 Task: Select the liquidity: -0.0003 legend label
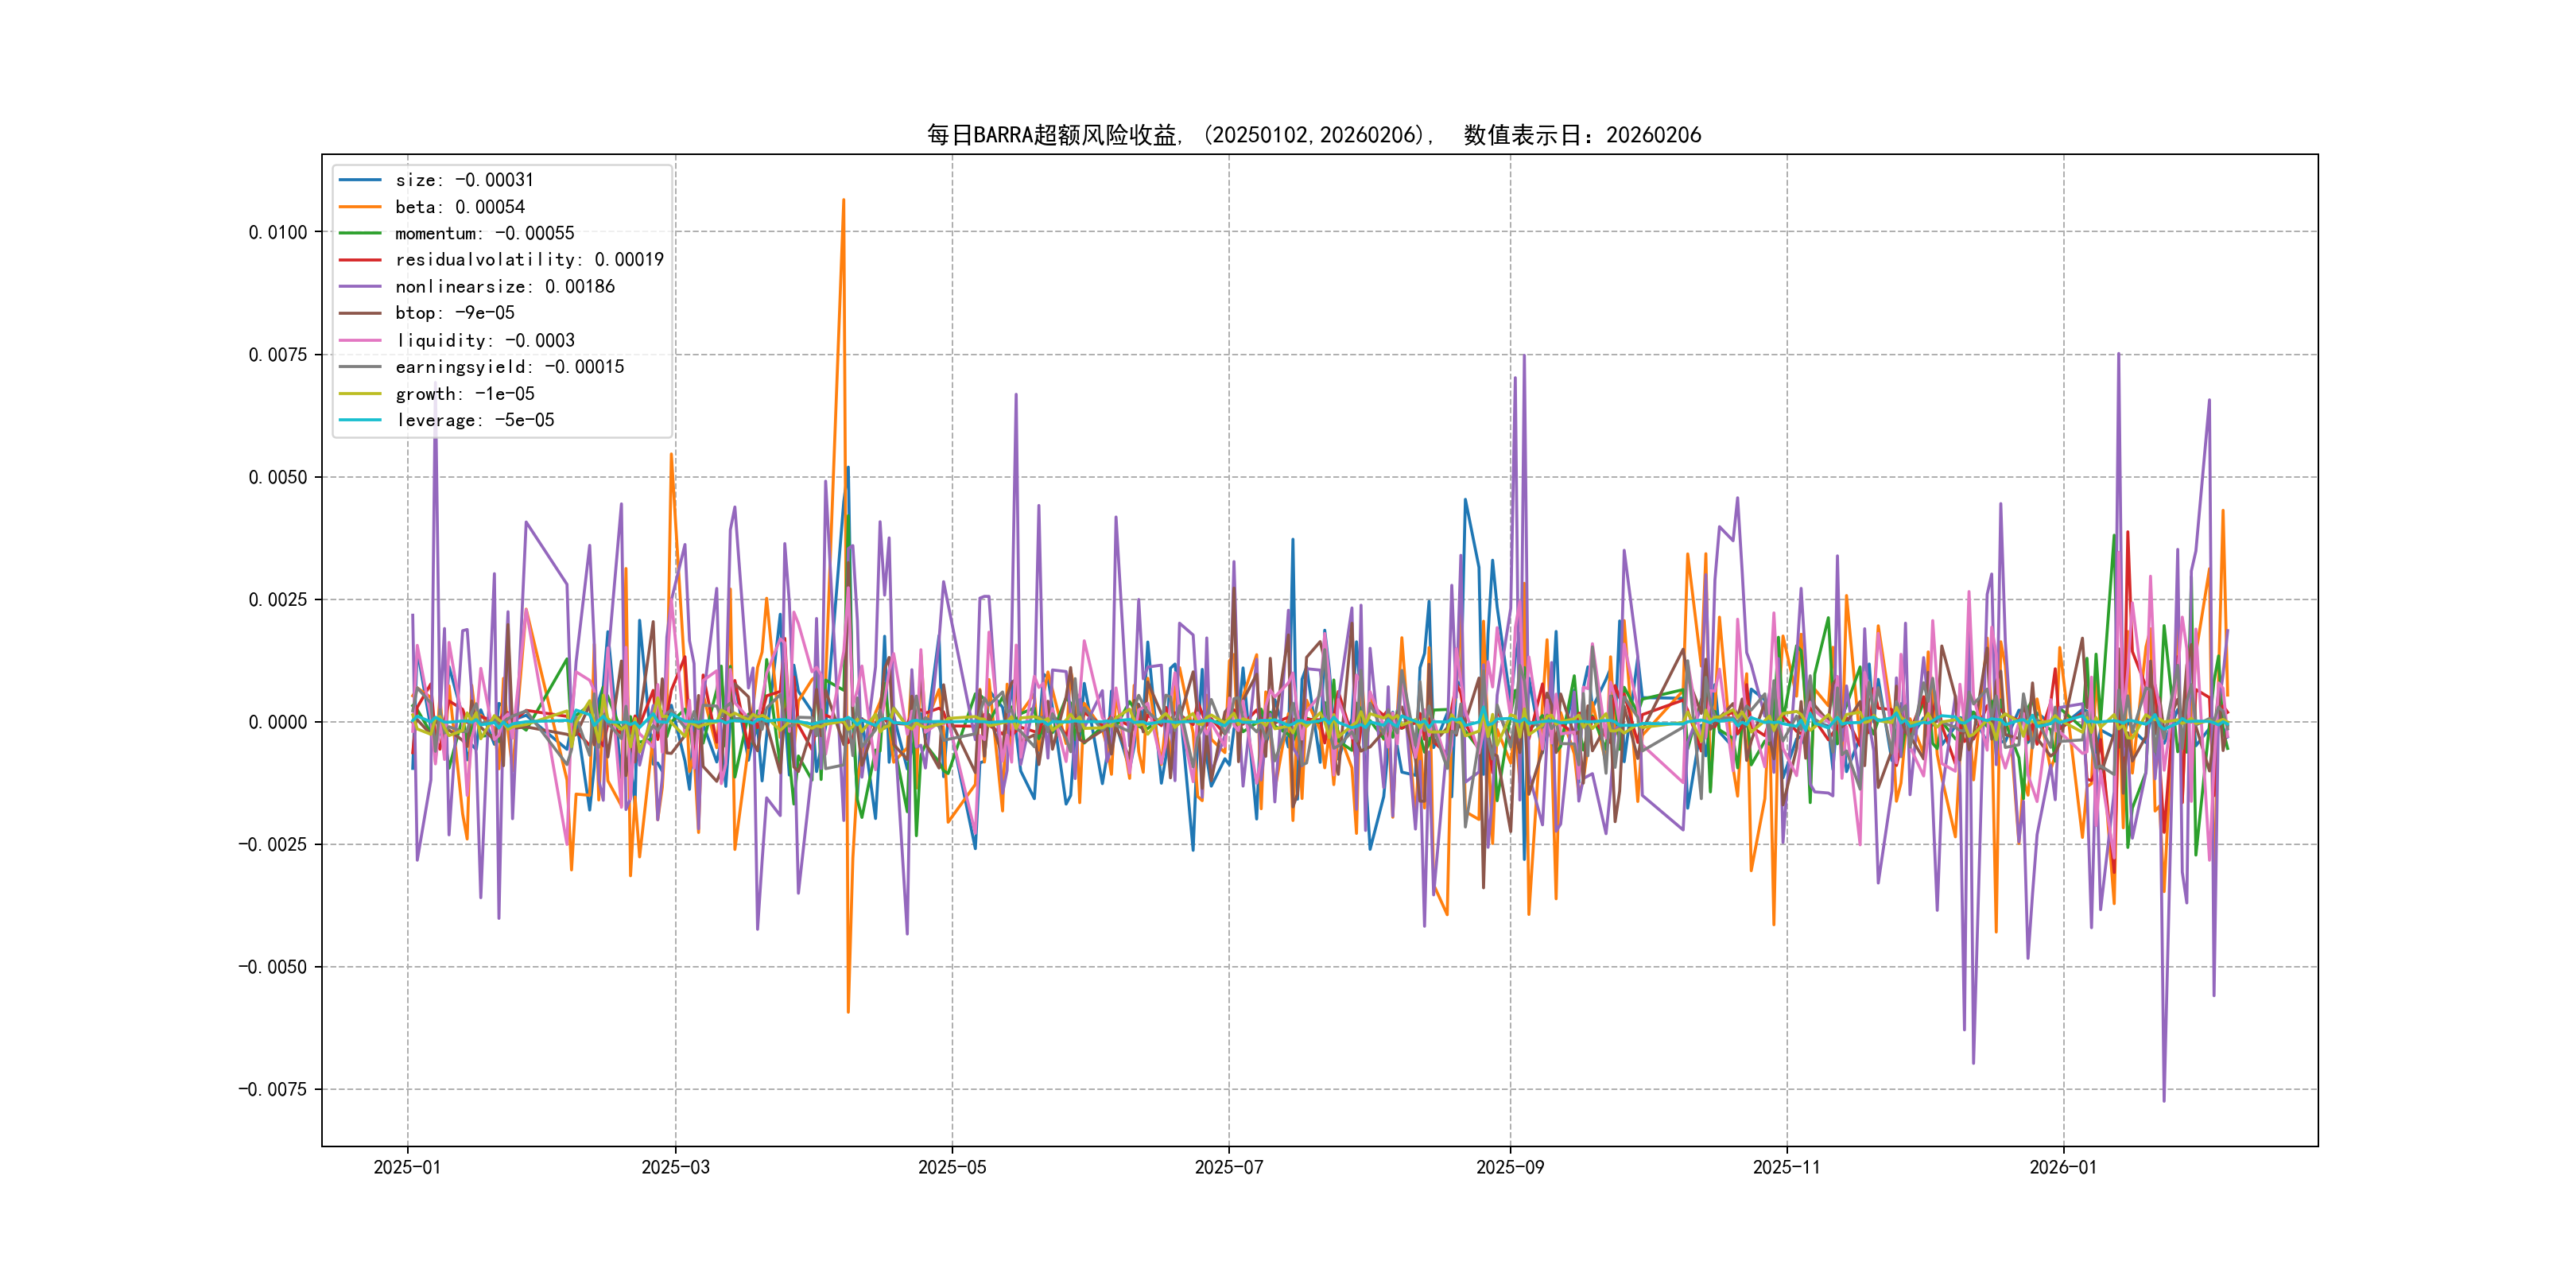pos(485,340)
